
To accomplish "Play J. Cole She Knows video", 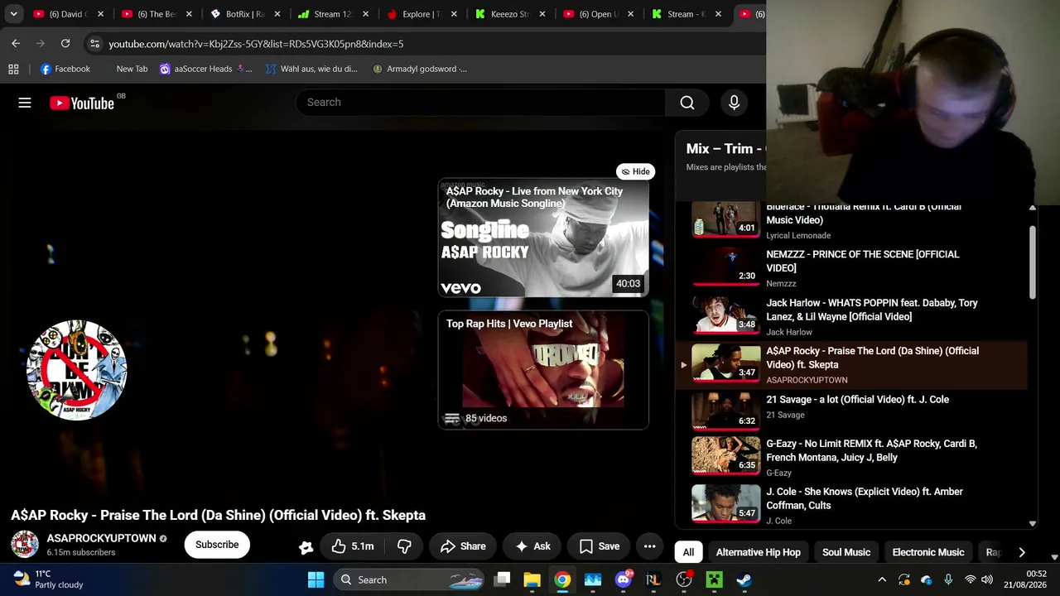I will point(852,506).
